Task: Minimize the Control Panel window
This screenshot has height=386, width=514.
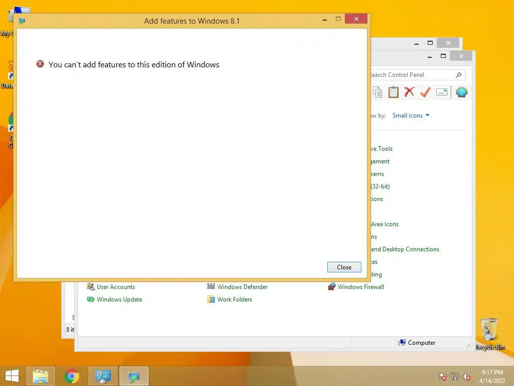Action: tap(430, 56)
